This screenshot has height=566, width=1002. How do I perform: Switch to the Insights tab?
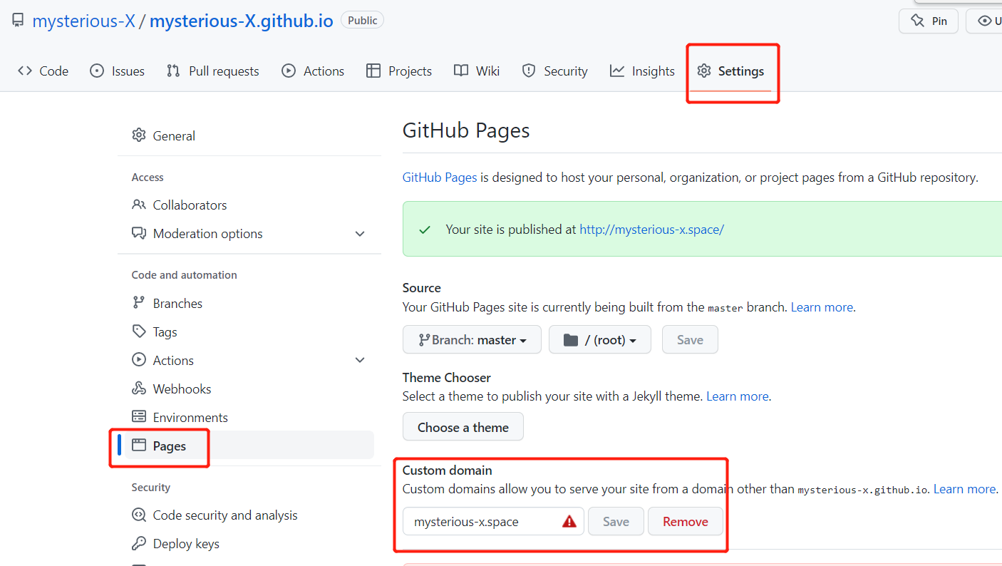pos(642,71)
